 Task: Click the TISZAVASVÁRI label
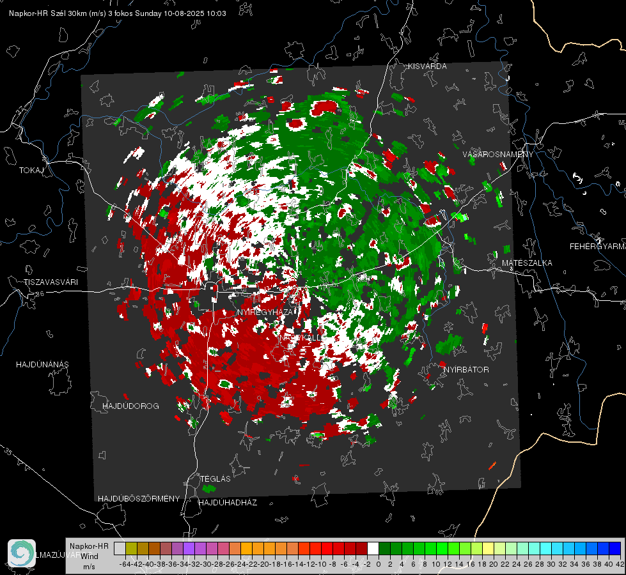pyautogui.click(x=51, y=282)
